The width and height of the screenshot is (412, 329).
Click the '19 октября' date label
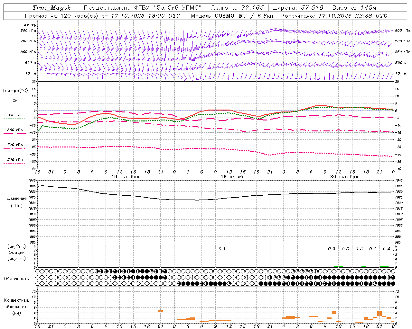235,177
